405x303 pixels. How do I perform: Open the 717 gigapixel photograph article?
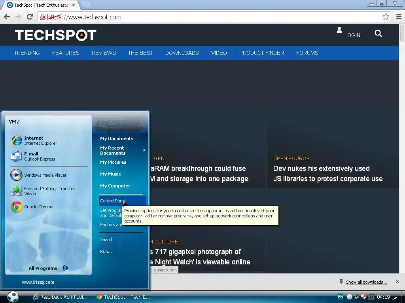coord(200,257)
